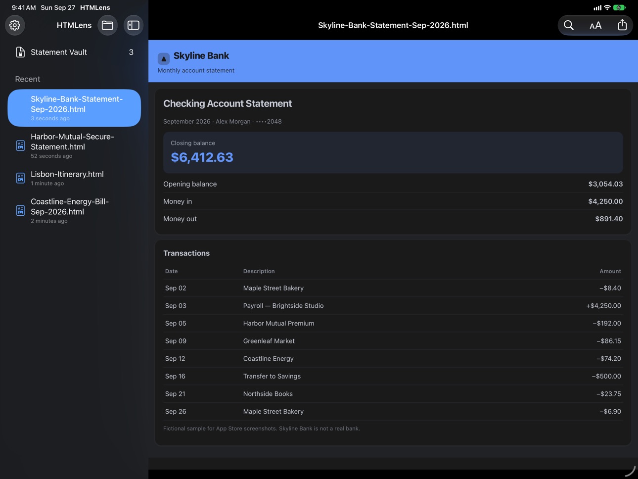Screen dimensions: 638x479
Task: Tap the status bar time 9:41 AM
Action: pyautogui.click(x=24, y=7)
